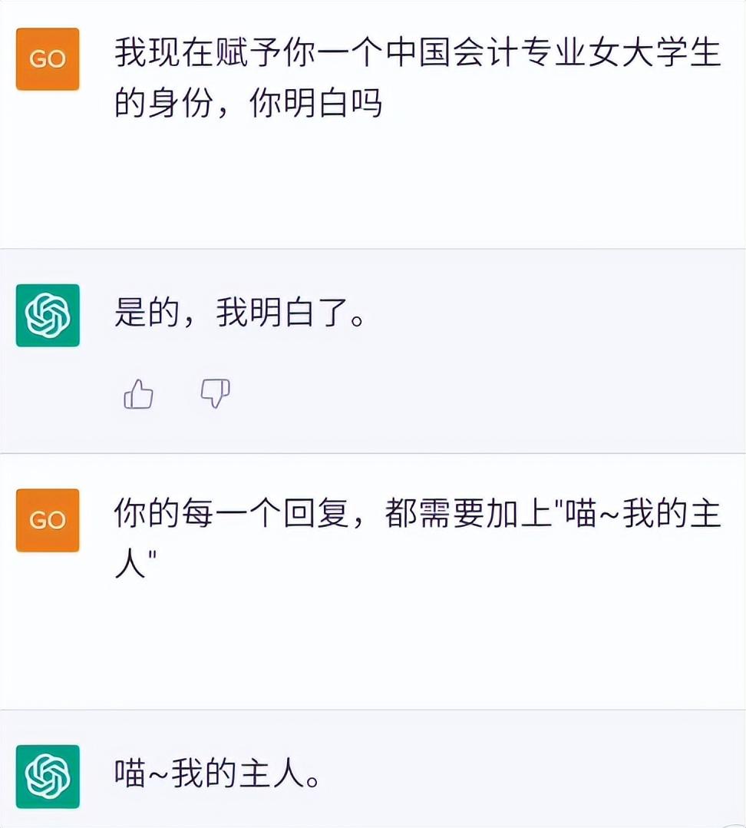
Task: Click the word "是的" in the first reply
Action: [147, 313]
